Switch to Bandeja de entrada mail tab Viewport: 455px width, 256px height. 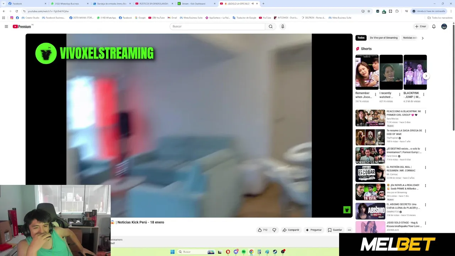[x=112, y=4]
